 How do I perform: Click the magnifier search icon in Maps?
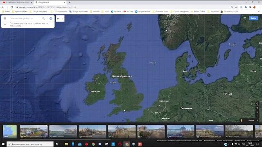[x=43, y=18]
